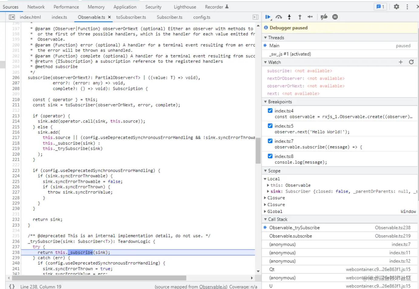
Task: Pretty print the source with braces icon
Action: (x=12, y=286)
